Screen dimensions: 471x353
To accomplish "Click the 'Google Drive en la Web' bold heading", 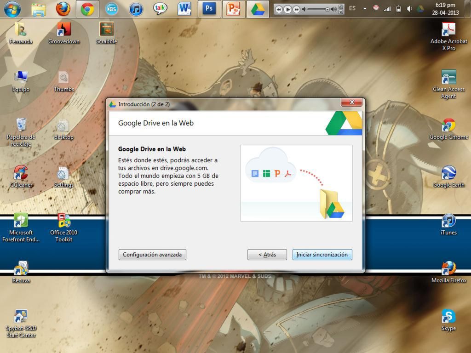I will coord(152,149).
